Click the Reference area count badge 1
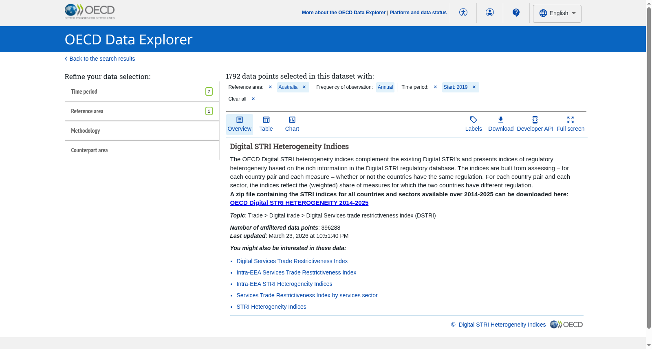This screenshot has width=652, height=349. pos(209,111)
